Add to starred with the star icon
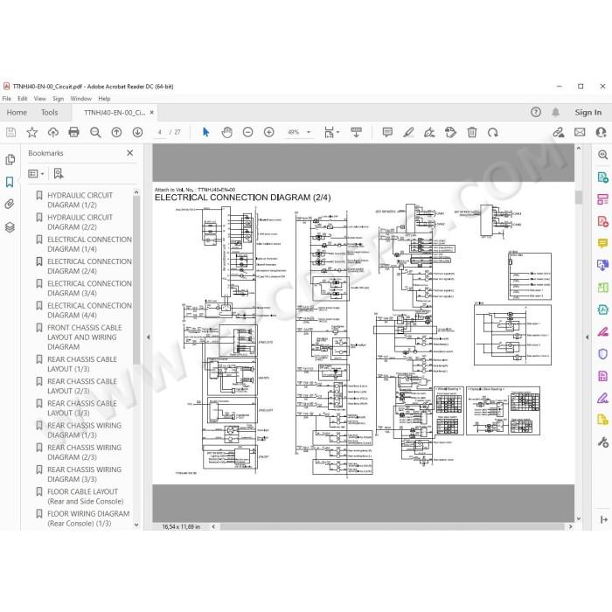612x612 pixels. (x=32, y=133)
